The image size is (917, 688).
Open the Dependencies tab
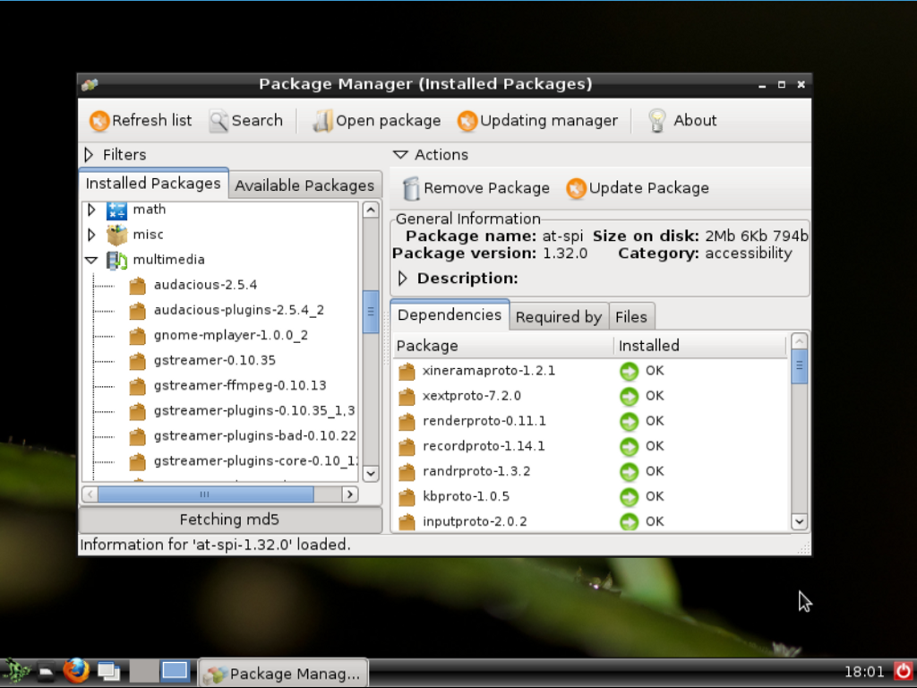click(450, 315)
